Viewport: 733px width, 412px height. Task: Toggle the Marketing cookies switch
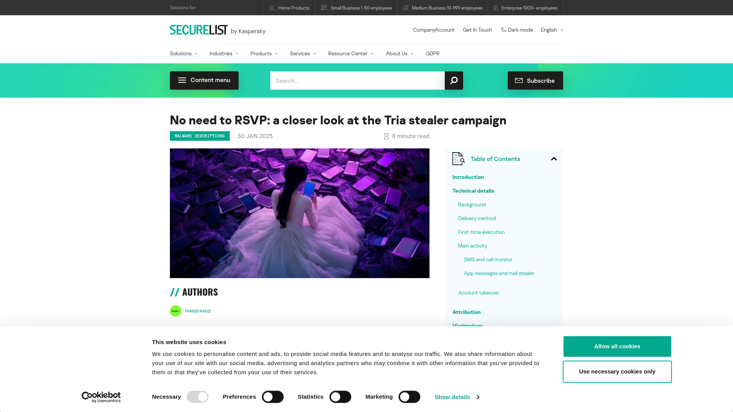click(408, 397)
